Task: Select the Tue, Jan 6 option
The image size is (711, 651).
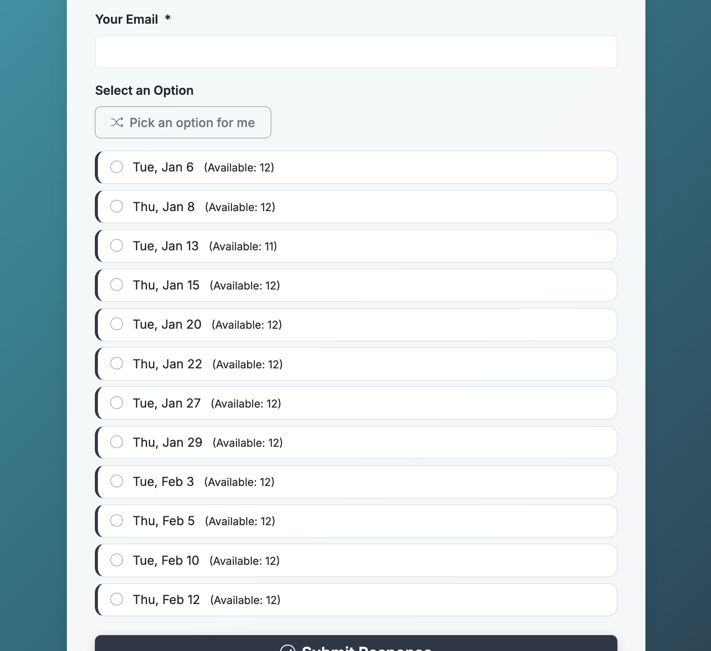Action: coord(116,167)
